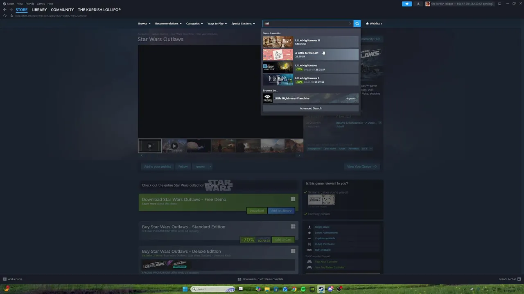Select the second video thumbnail
The width and height of the screenshot is (524, 294).
pyautogui.click(x=174, y=146)
